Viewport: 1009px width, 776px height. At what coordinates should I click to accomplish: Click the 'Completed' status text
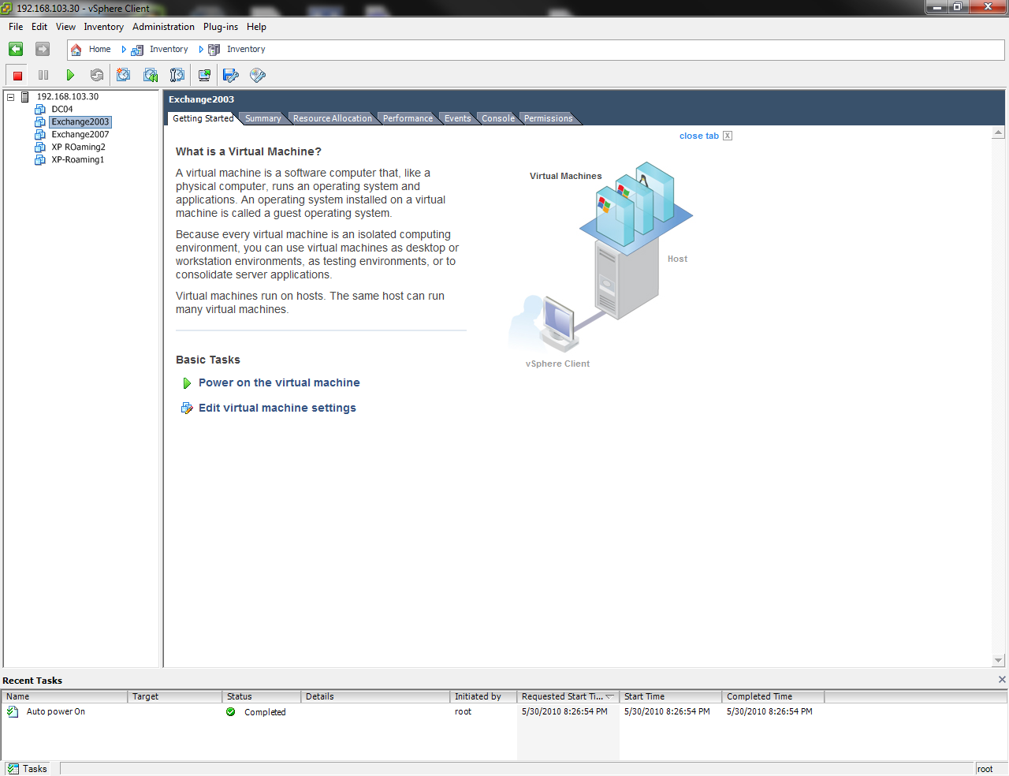pyautogui.click(x=265, y=712)
